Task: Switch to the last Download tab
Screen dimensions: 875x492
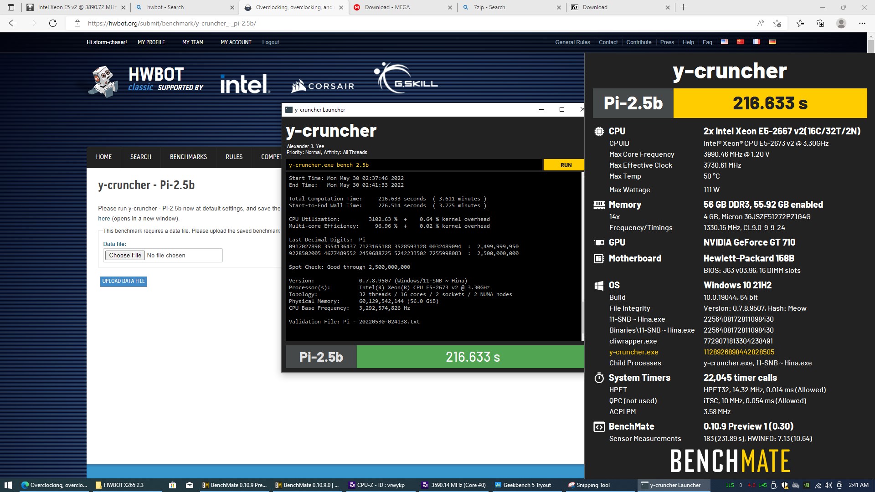Action: (620, 7)
